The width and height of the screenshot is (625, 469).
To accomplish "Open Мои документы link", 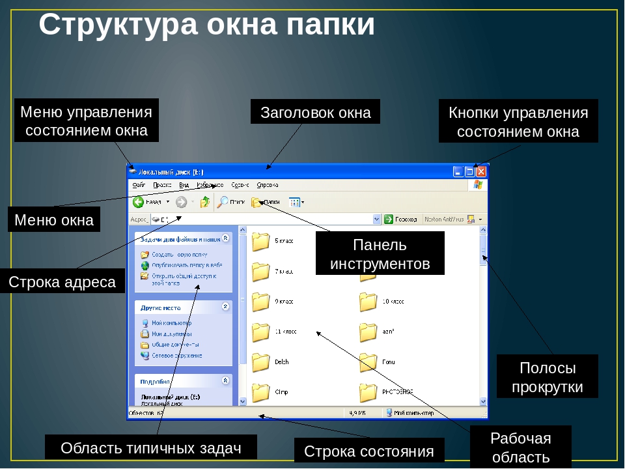I will [171, 334].
